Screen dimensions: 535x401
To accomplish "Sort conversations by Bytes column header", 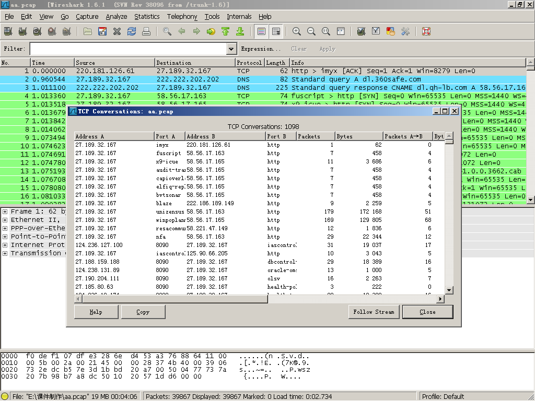I will pos(359,136).
